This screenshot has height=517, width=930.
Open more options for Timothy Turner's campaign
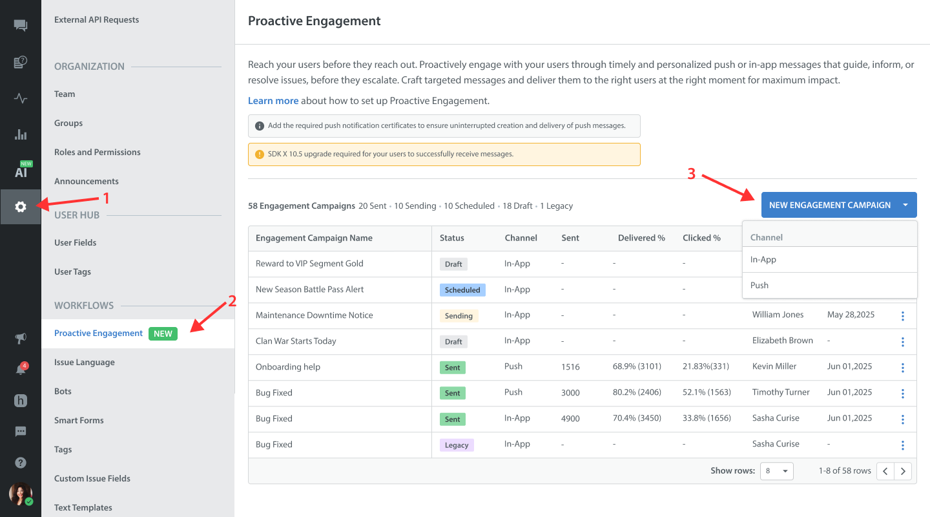pos(903,394)
